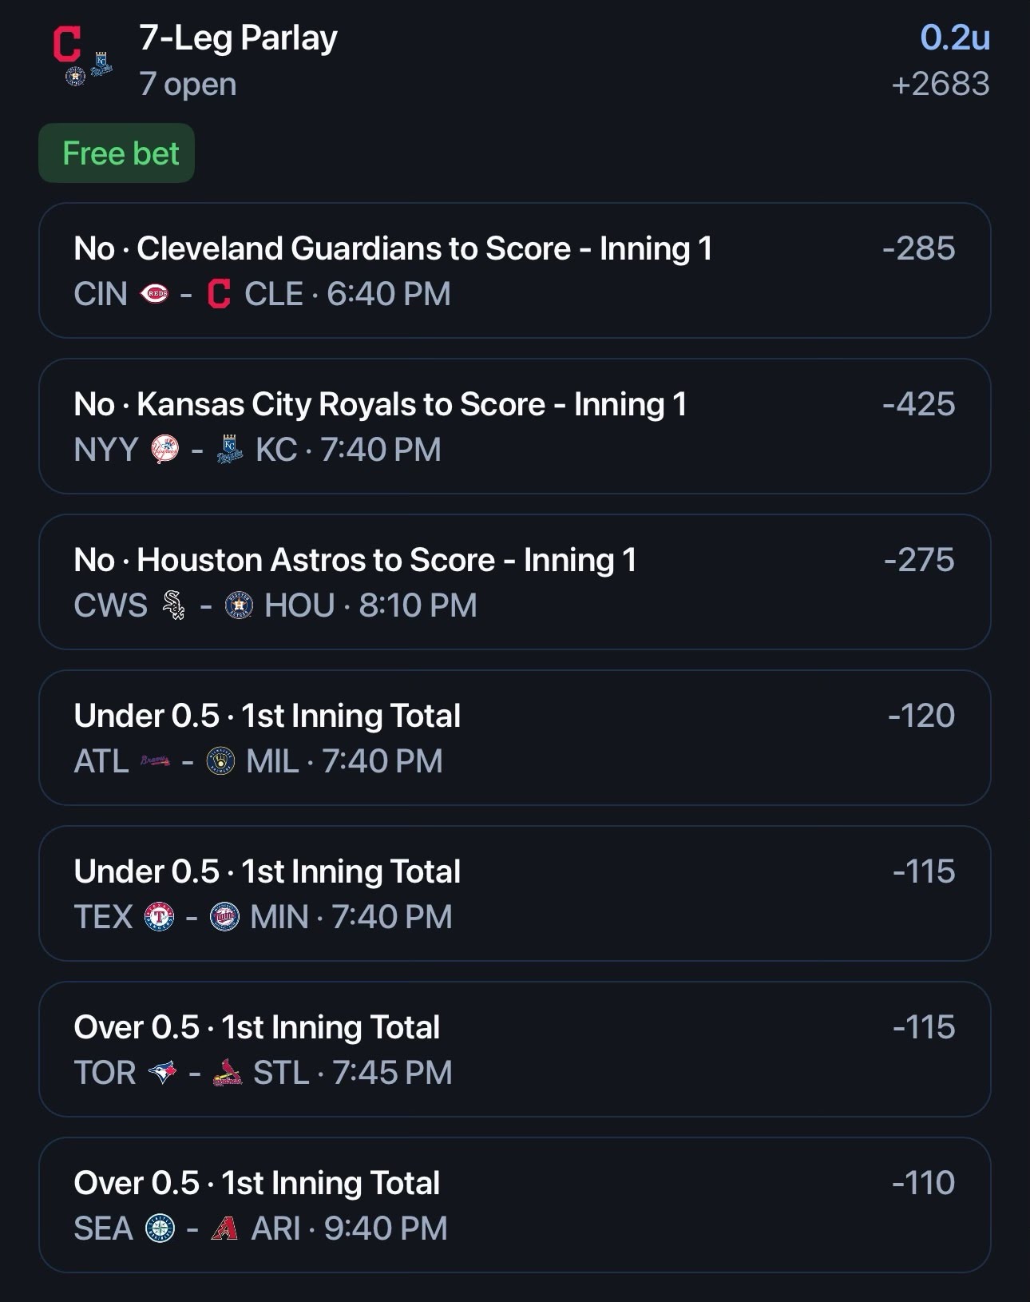
Task: Click the St. Louis Cardinals logo
Action: click(228, 1073)
